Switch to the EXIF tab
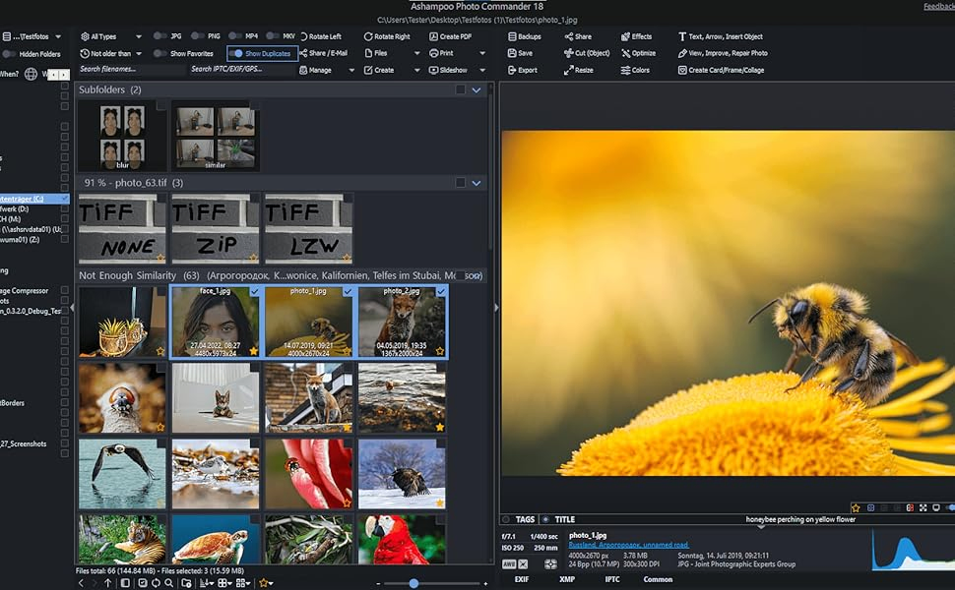This screenshot has height=590, width=955. point(522,580)
